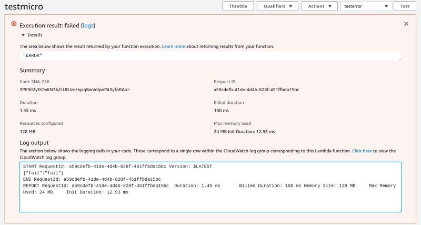Click the {"fail":"fail"} log line

43,173
